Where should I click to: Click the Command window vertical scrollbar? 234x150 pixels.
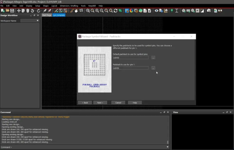click(x=167, y=142)
